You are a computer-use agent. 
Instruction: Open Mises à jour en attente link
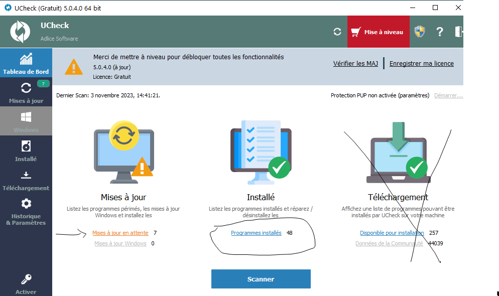pos(120,233)
